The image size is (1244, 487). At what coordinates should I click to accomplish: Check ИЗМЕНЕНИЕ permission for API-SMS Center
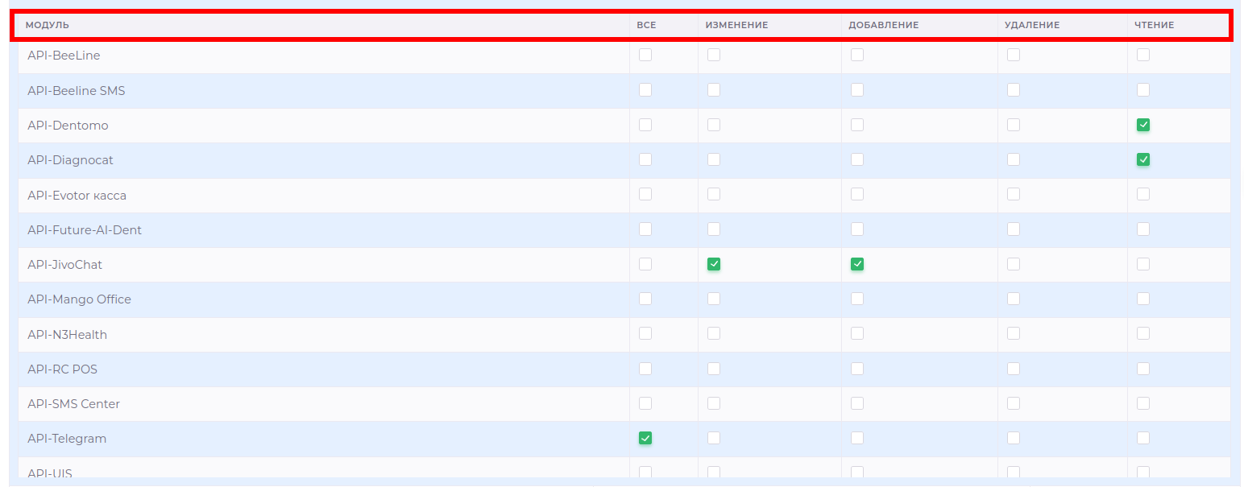tap(714, 403)
